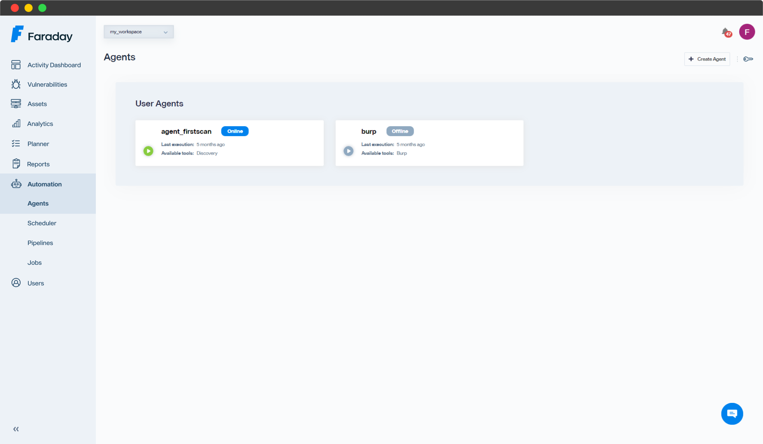Click the Faraday logo icon

pos(17,34)
